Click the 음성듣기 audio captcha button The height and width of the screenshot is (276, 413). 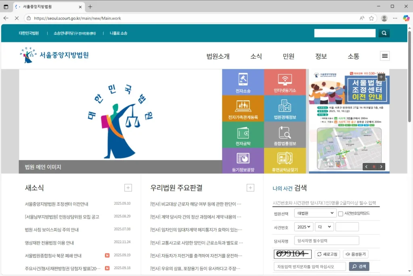[x=357, y=254]
